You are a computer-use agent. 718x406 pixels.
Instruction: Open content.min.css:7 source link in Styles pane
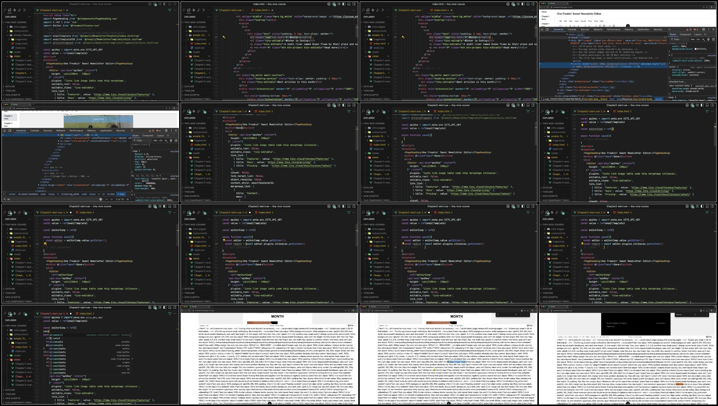pyautogui.click(x=706, y=86)
